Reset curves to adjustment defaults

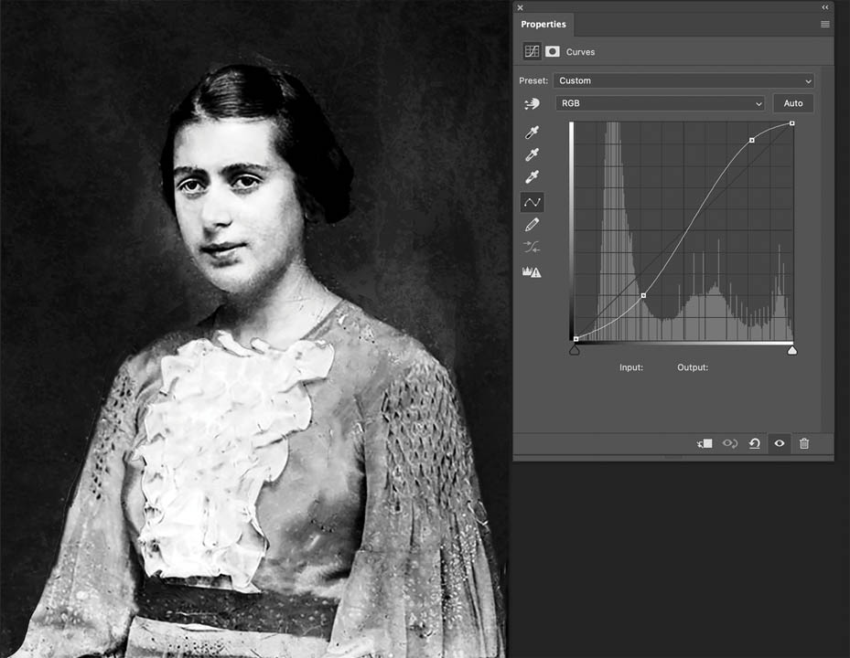tap(754, 443)
